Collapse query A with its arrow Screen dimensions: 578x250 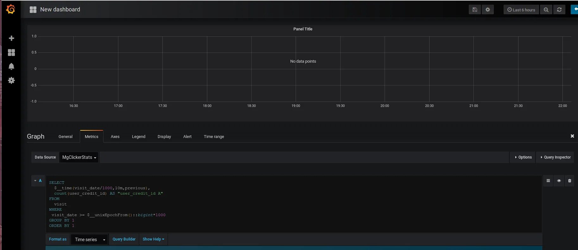35,181
